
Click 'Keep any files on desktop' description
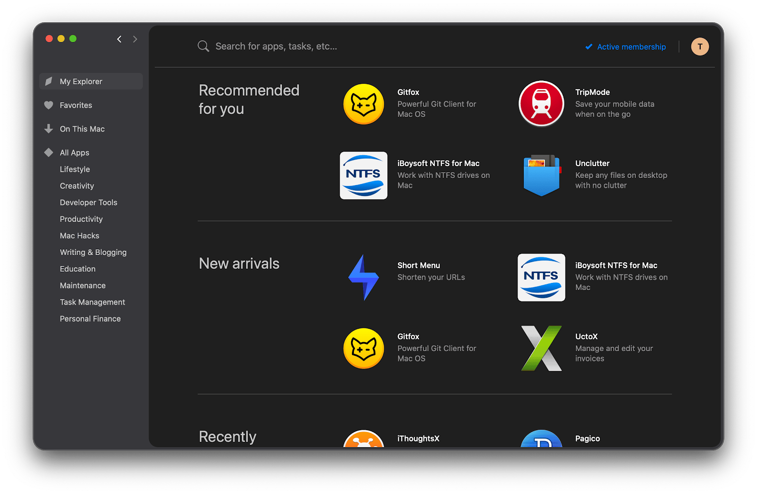[x=621, y=180]
